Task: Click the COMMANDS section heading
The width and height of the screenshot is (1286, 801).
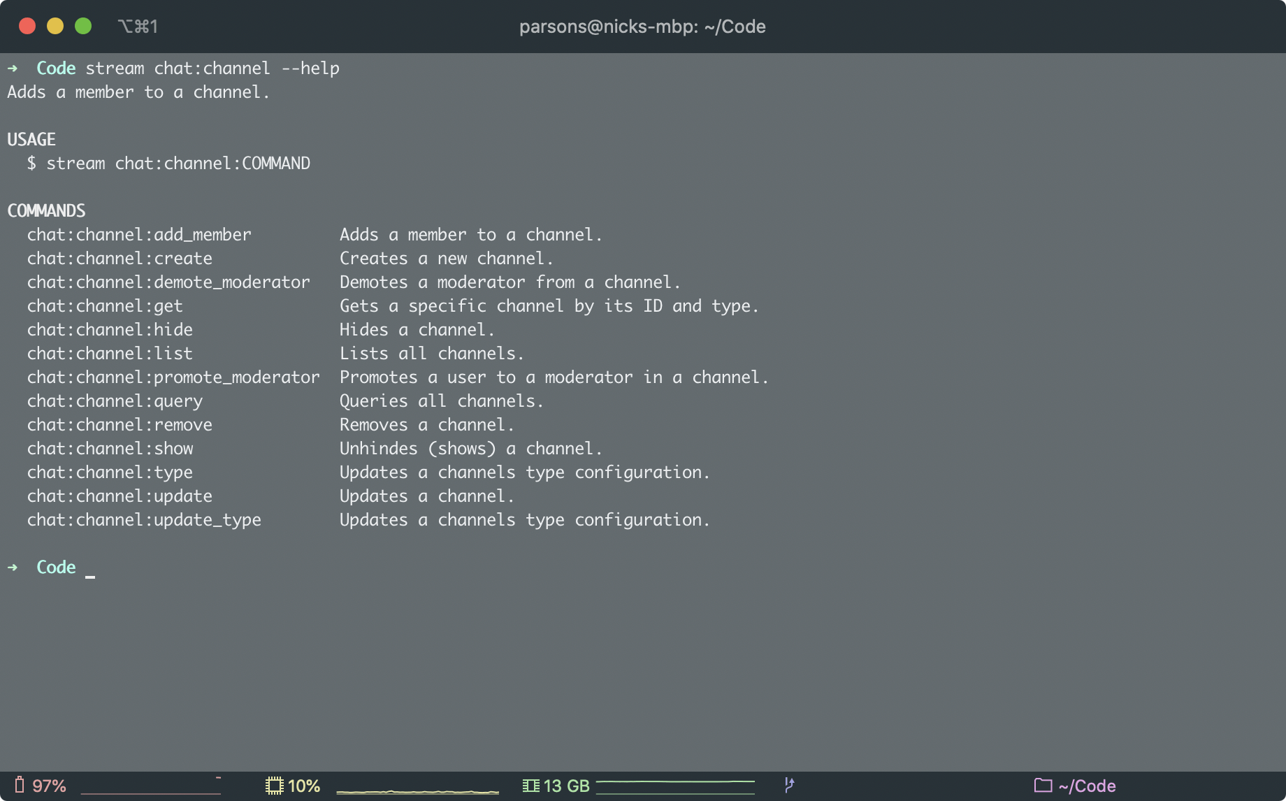Action: (45, 210)
